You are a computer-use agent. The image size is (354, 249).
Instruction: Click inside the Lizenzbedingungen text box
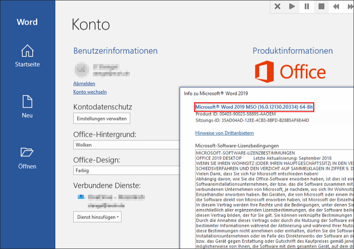click(x=273, y=196)
